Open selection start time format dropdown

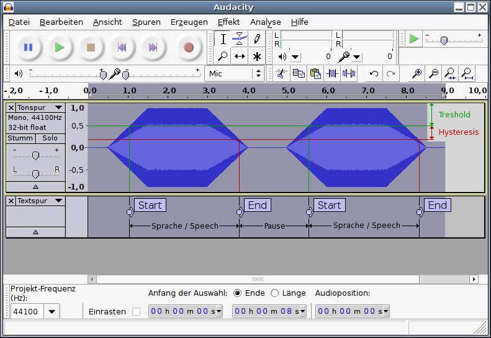pyautogui.click(x=219, y=311)
